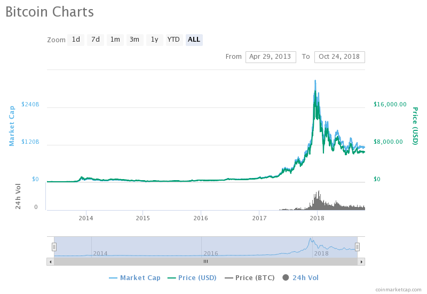Viewport: 427px width, 294px height.
Task: Click the 2014 x-axis label on main chart
Action: [86, 218]
